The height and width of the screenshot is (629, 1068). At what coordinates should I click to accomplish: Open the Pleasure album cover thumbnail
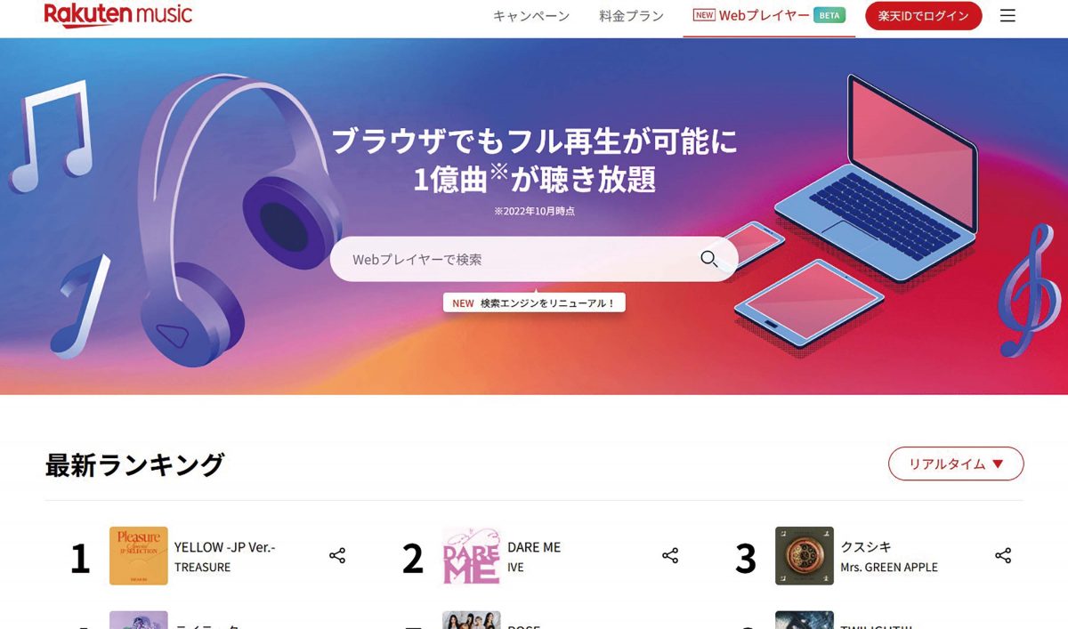139,556
